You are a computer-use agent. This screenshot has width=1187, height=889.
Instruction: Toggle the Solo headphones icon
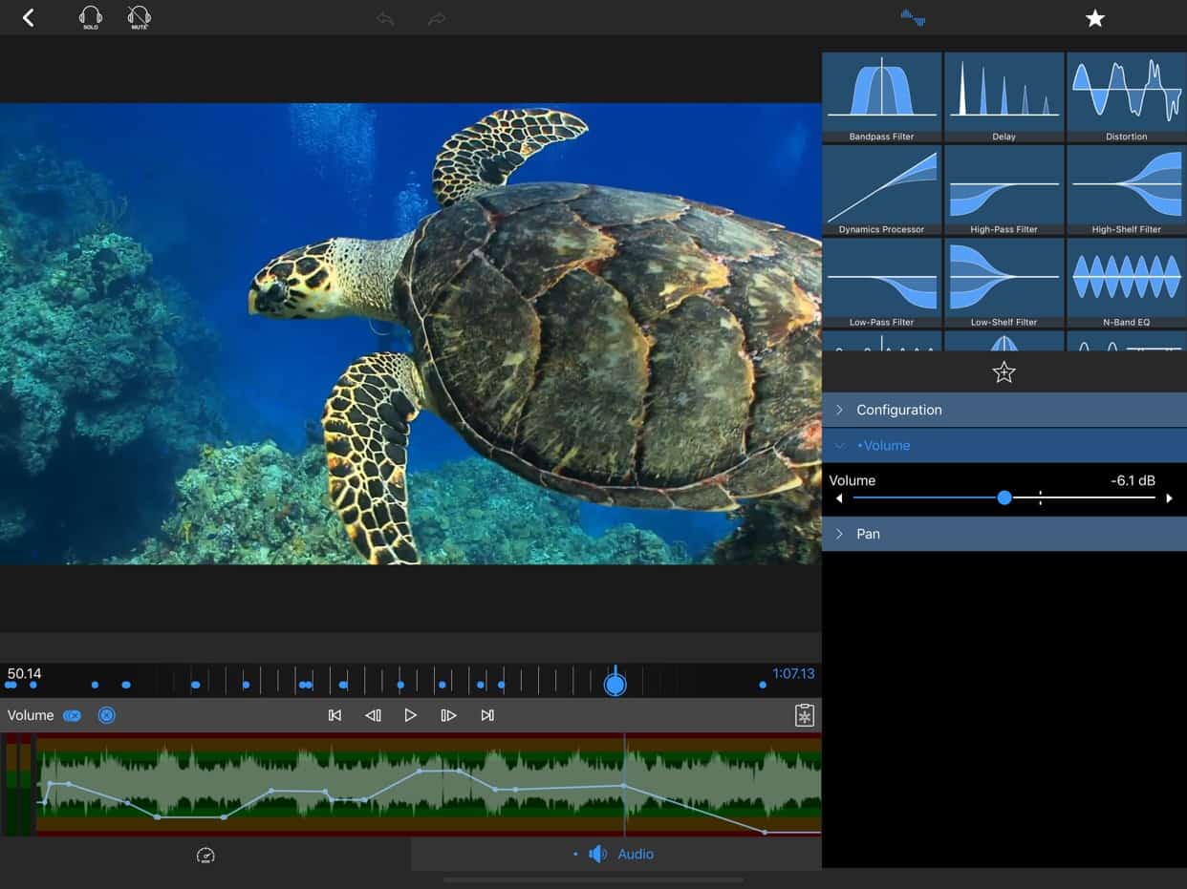click(x=91, y=17)
